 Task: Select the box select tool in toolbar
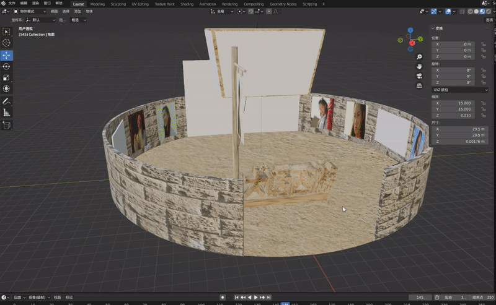[x=6, y=32]
